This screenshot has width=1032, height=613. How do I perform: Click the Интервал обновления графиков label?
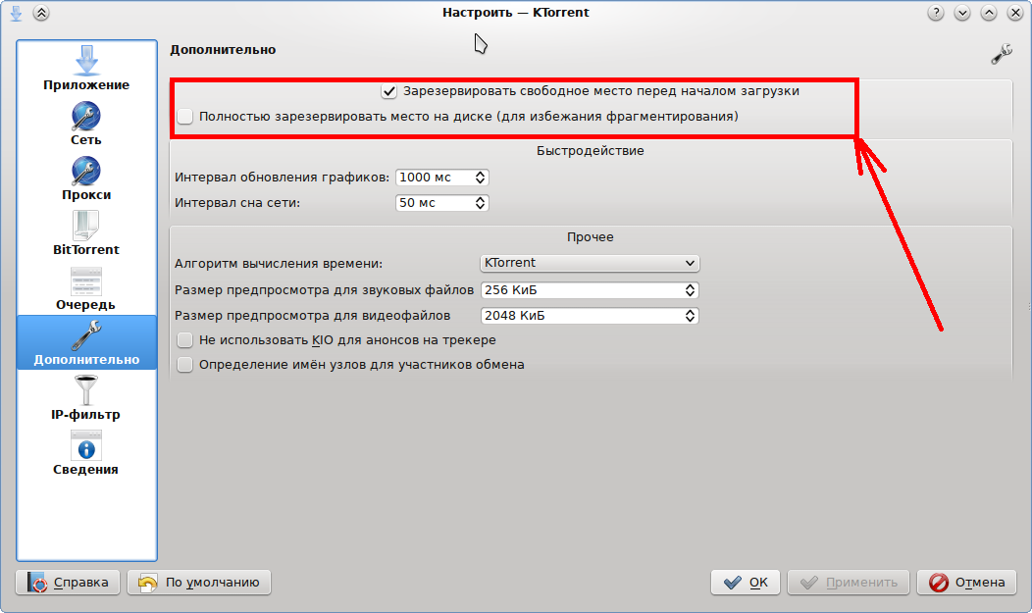pos(282,178)
